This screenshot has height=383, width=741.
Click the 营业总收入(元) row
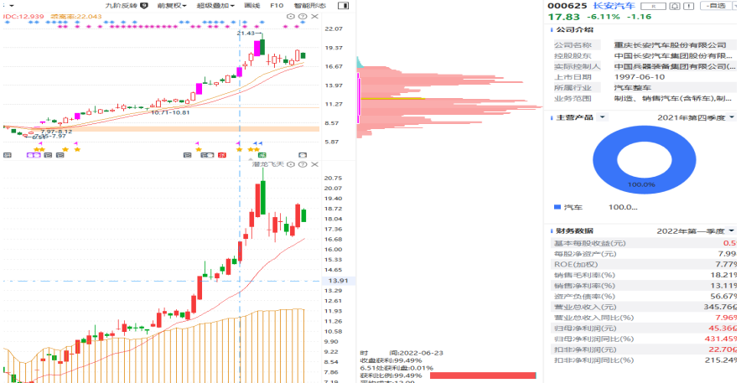644,307
